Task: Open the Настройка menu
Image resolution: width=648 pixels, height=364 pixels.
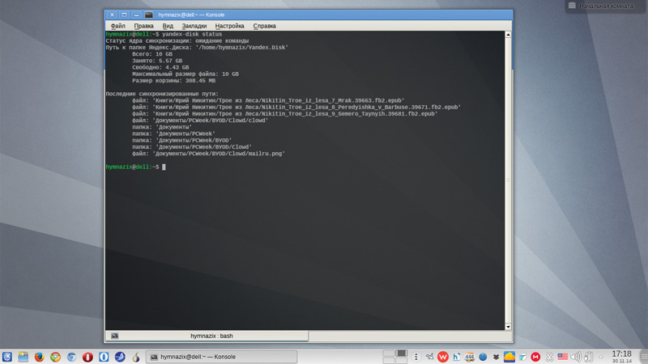Action: [229, 26]
